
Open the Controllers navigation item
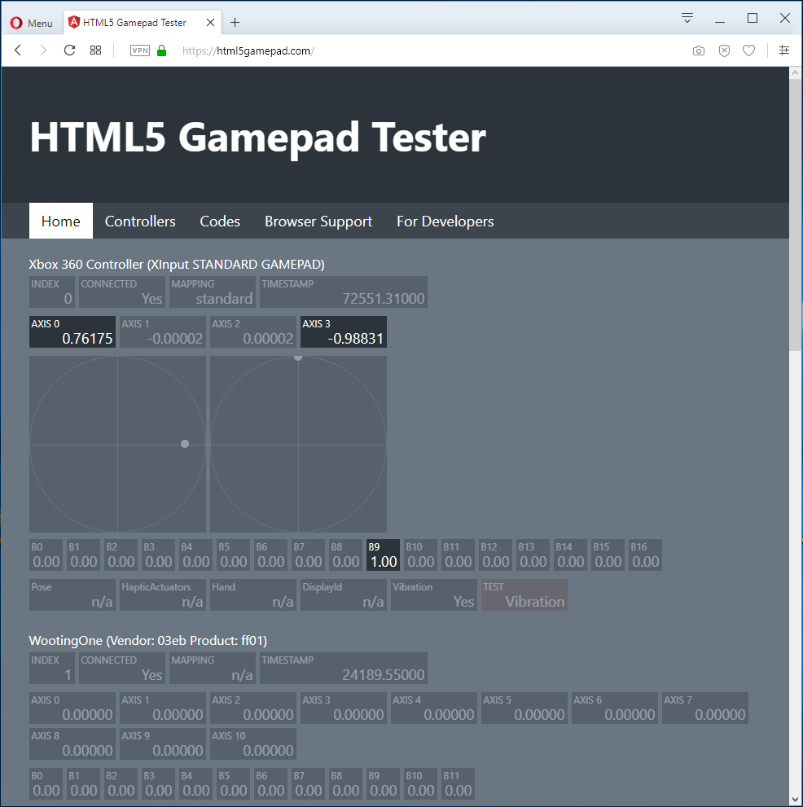[140, 221]
